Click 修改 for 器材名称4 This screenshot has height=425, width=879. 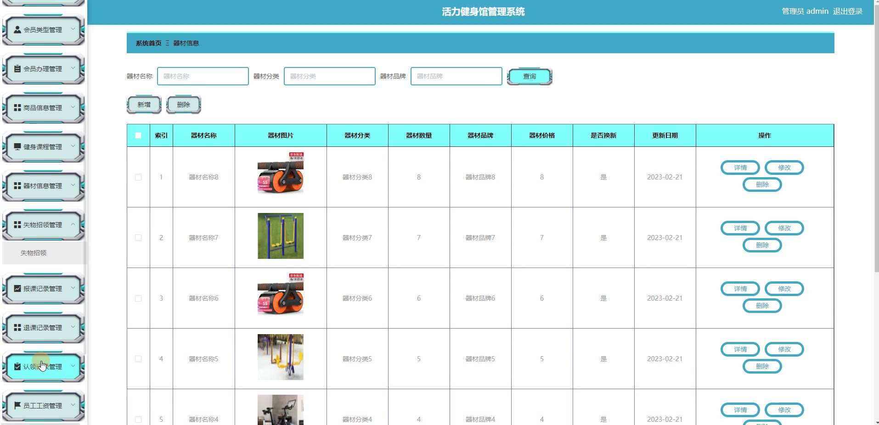(784, 410)
